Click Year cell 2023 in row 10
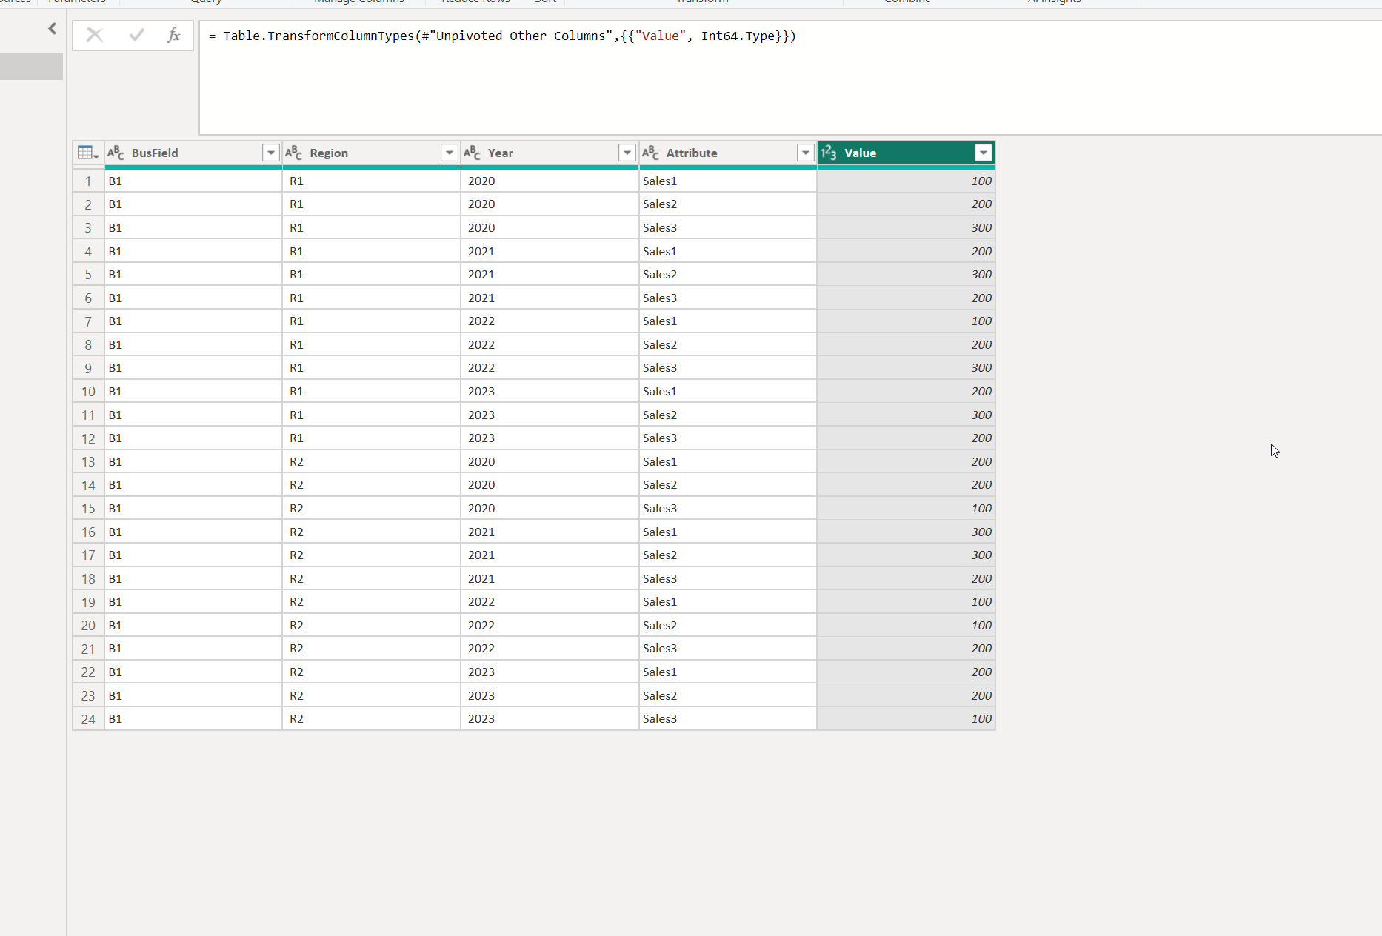The width and height of the screenshot is (1382, 936). (550, 391)
